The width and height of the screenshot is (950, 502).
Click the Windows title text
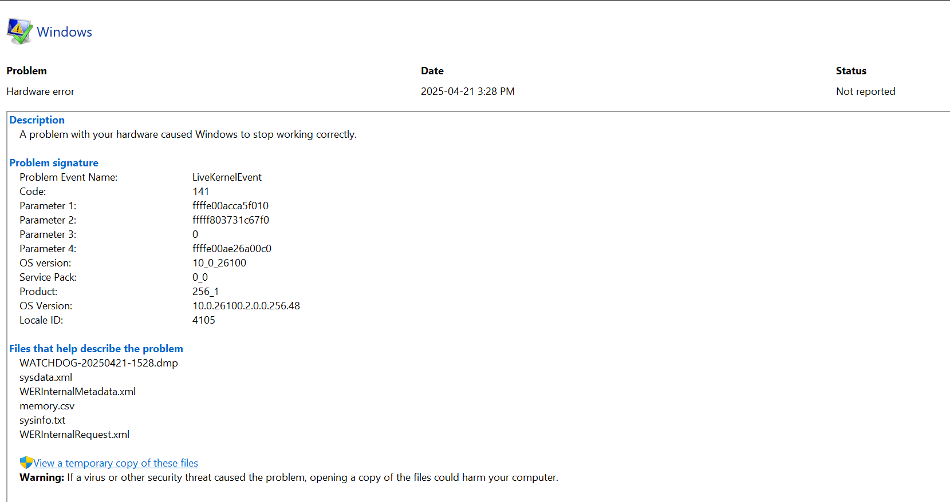64,32
